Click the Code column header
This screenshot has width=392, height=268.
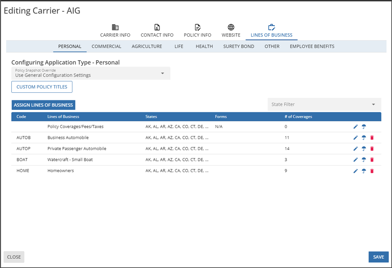point(21,116)
